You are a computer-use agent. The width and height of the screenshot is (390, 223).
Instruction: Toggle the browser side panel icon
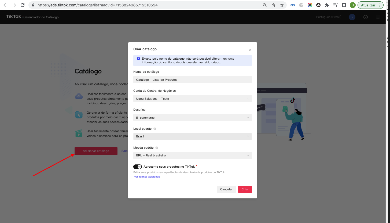(x=344, y=5)
